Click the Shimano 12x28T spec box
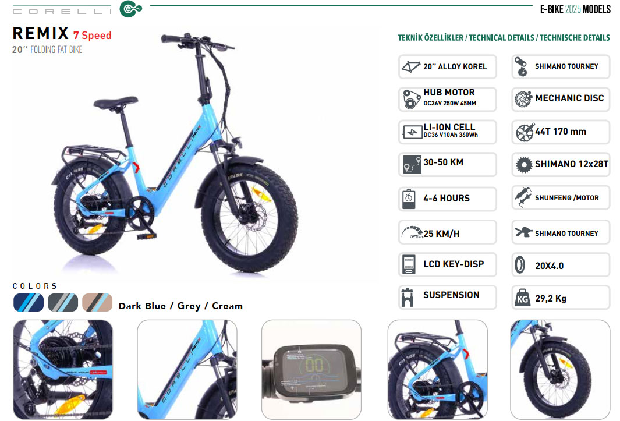The image size is (620, 421). [x=561, y=165]
